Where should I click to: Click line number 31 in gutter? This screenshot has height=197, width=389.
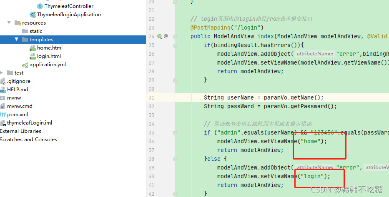click(151, 97)
